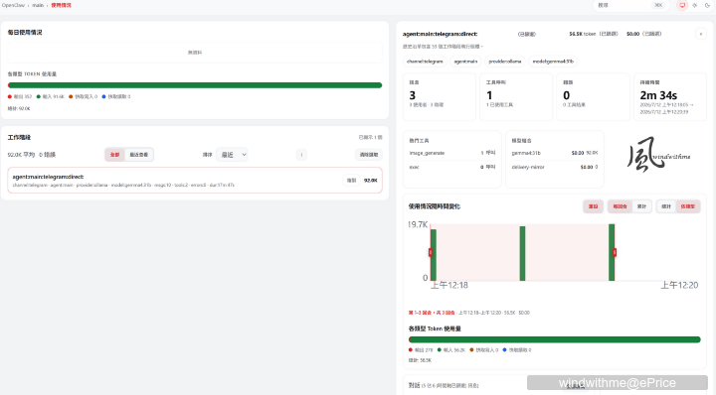Click the red 輸出 legend dot in daily usage
Viewport: 716px width, 395px height.
pyautogui.click(x=10, y=96)
